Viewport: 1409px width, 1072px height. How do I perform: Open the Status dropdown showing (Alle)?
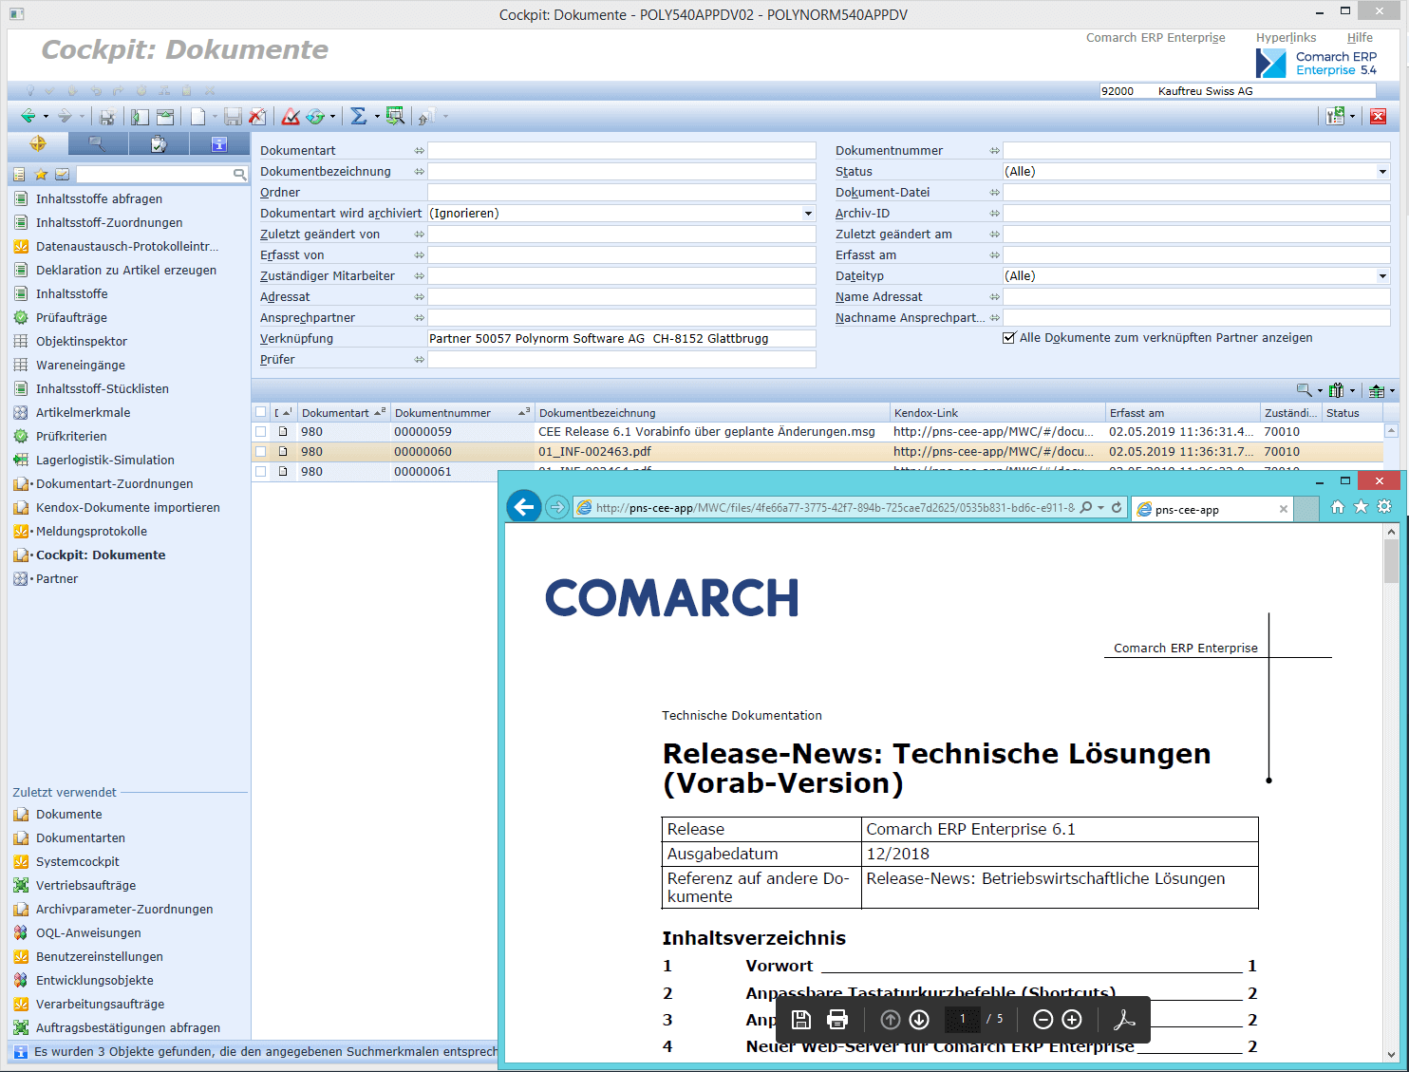pyautogui.click(x=1382, y=172)
